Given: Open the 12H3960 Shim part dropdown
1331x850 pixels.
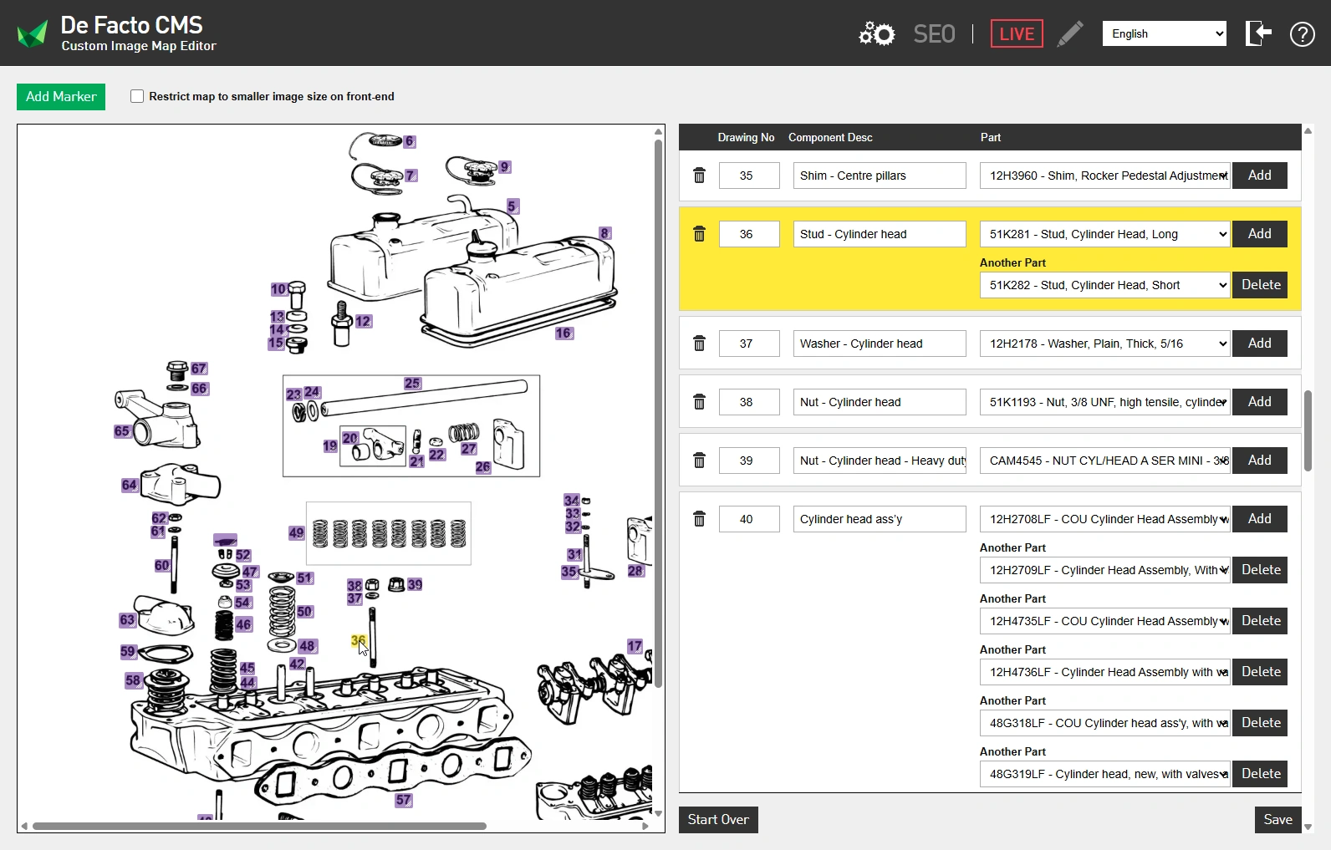Looking at the screenshot, I should [x=1104, y=176].
